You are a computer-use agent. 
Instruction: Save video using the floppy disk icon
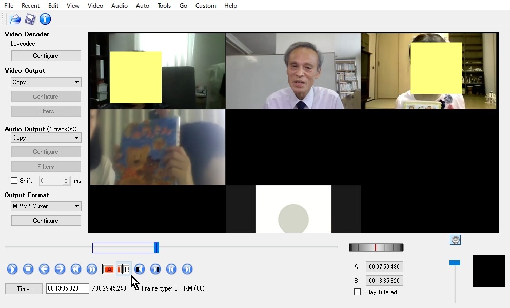pos(30,19)
